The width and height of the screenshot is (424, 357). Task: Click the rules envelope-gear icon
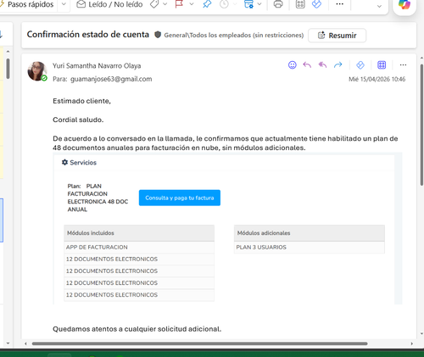point(248,4)
